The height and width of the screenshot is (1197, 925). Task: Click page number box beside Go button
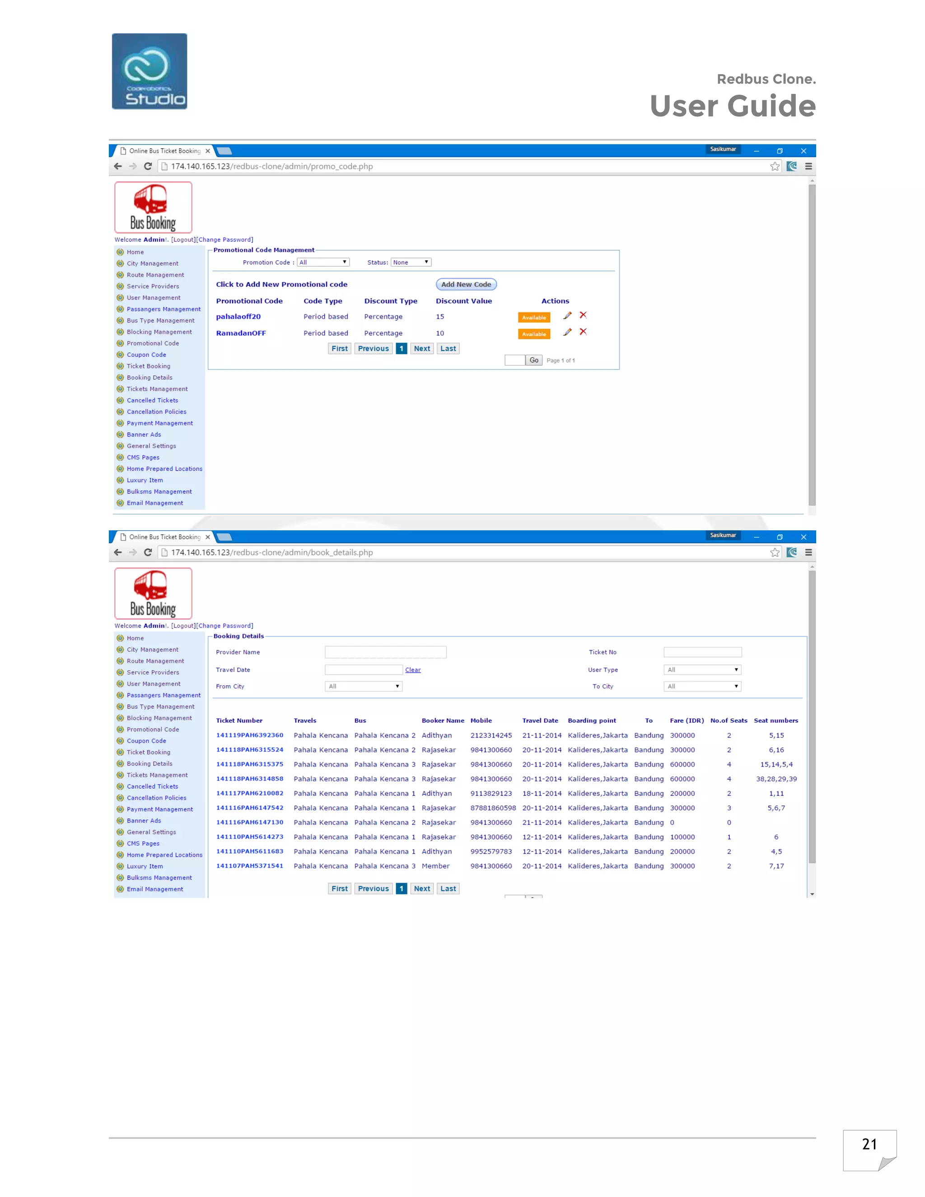pyautogui.click(x=514, y=360)
